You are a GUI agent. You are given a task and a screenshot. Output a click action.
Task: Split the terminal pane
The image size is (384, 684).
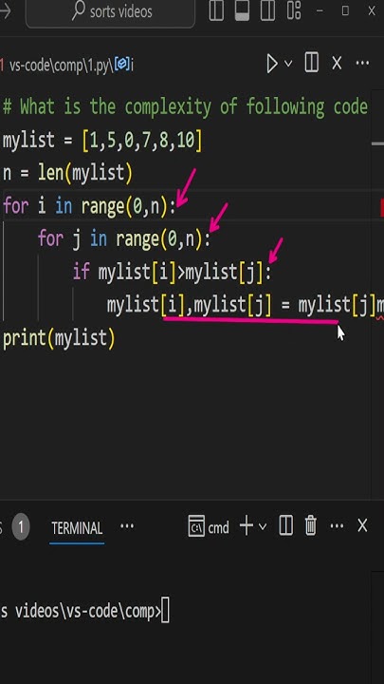point(285,525)
